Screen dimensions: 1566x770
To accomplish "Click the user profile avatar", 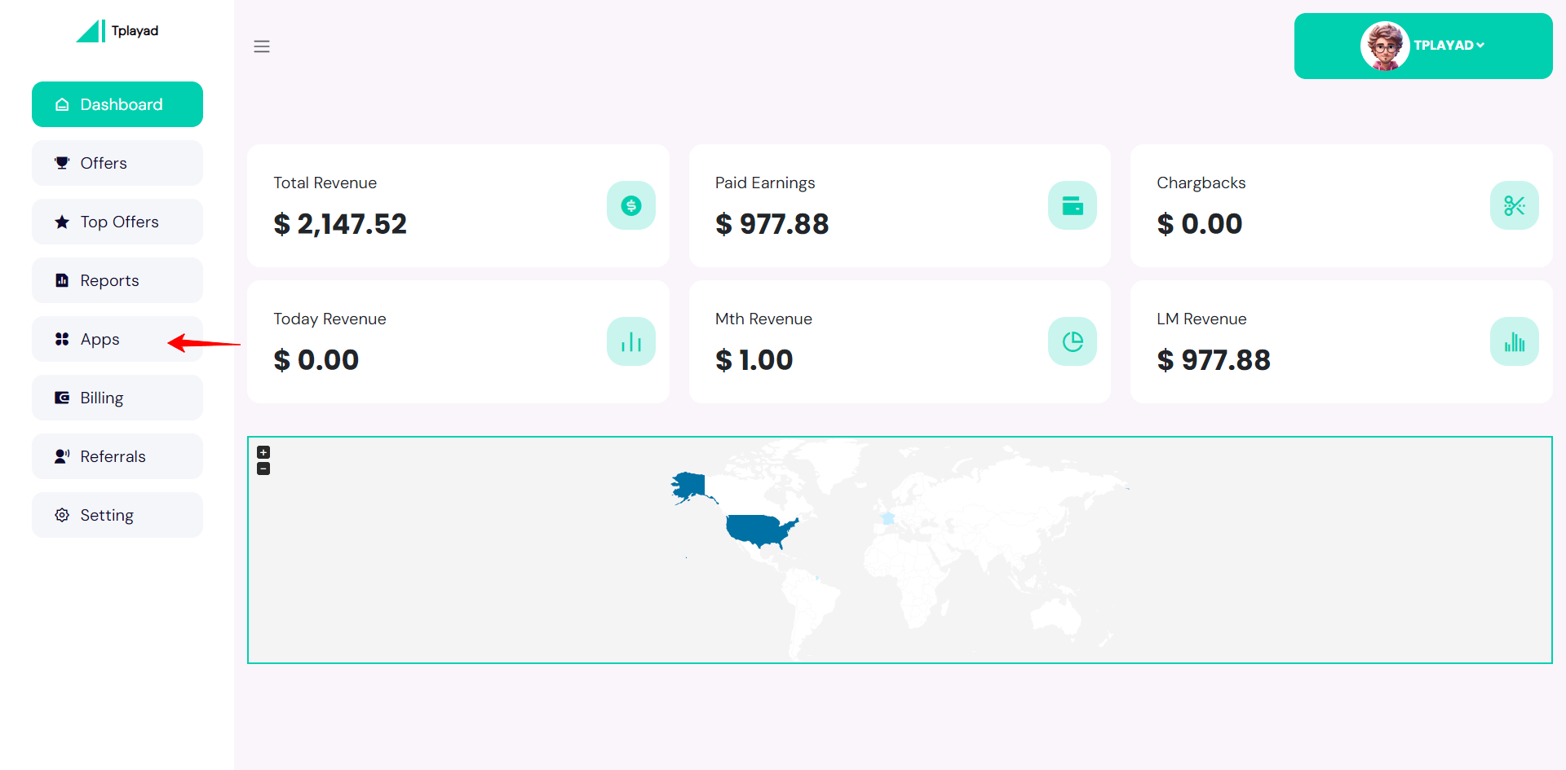I will pos(1384,46).
